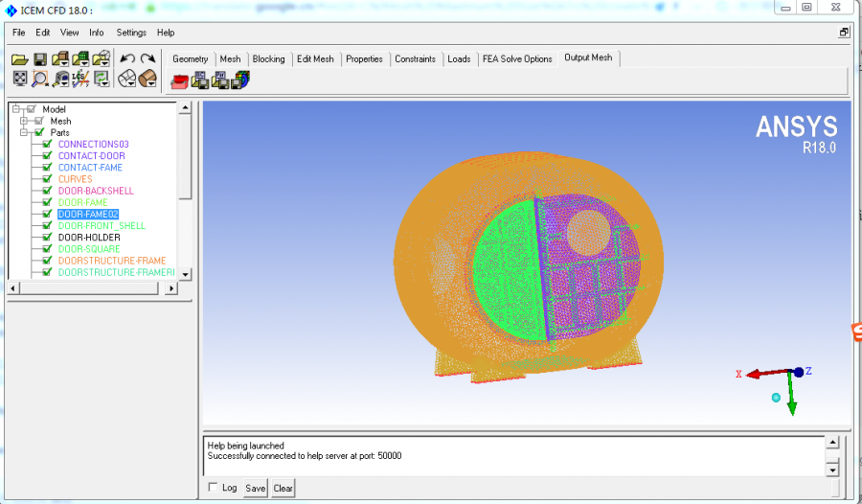Open the blocking file dropdown icon

(x=102, y=58)
